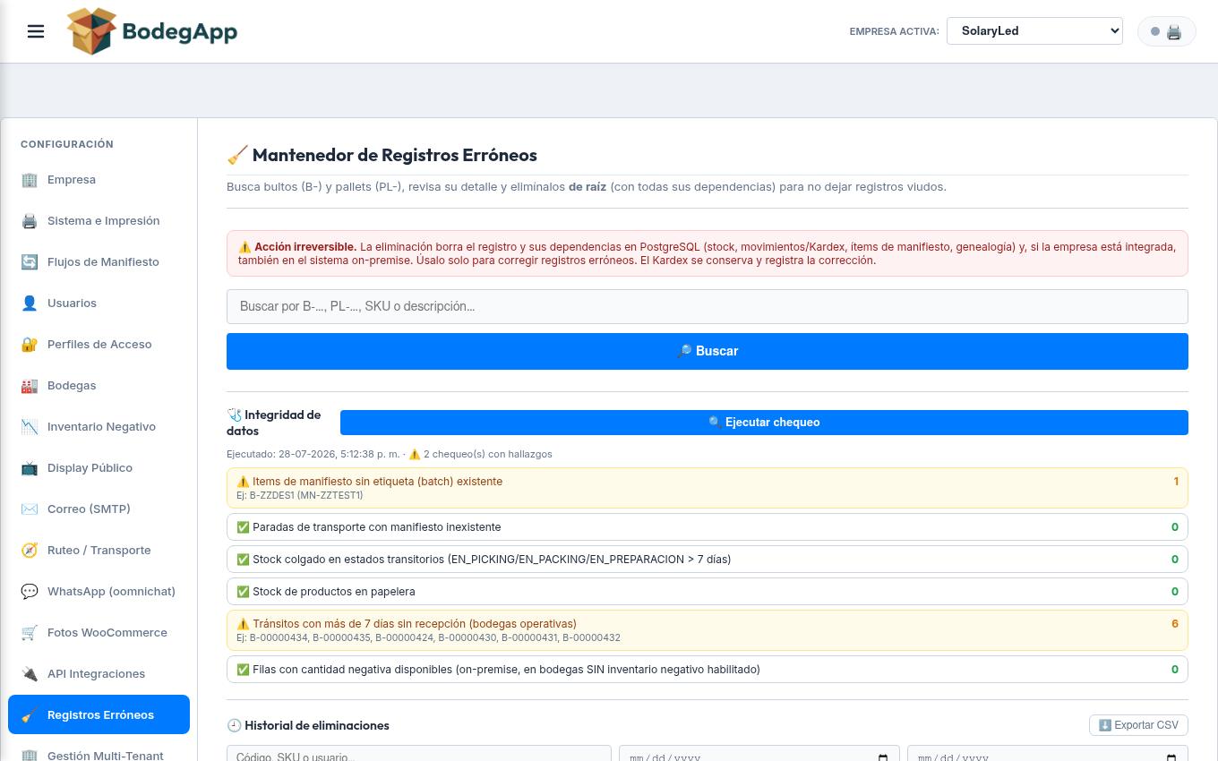Click the Bodegas warehouse icon

(x=30, y=386)
